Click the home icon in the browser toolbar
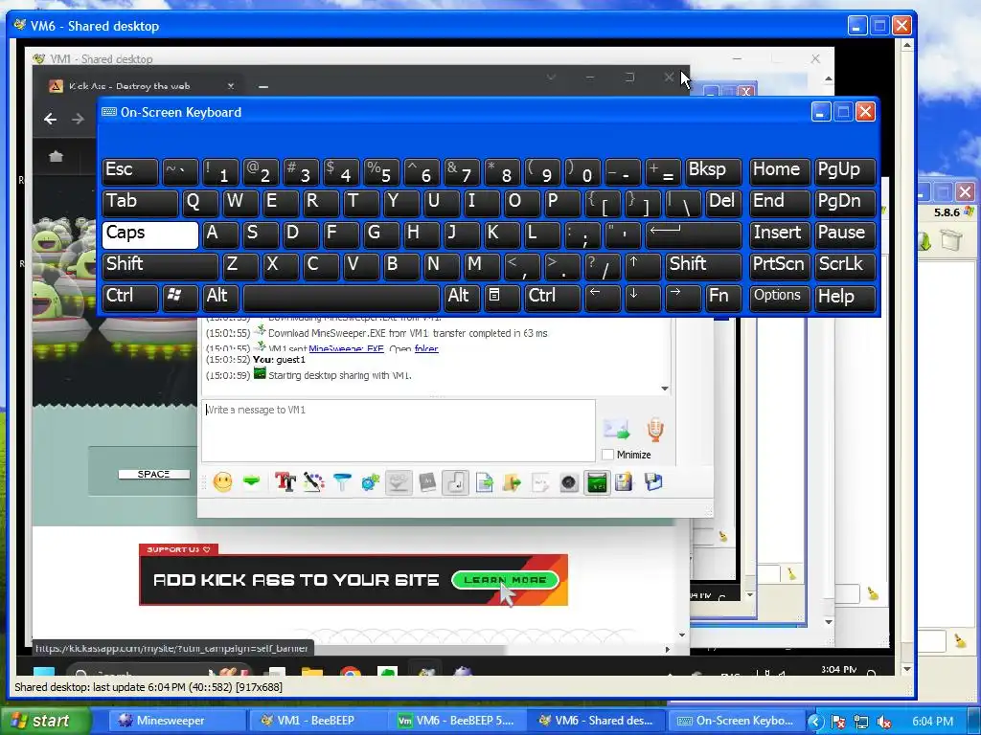This screenshot has width=981, height=735. 56,156
